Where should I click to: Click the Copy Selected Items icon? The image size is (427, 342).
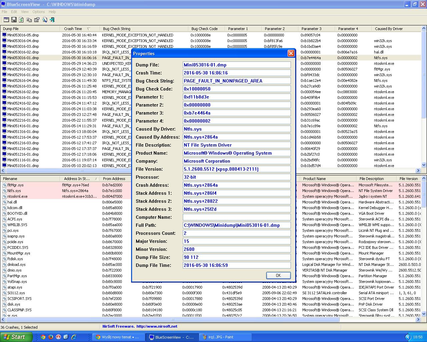click(29, 20)
